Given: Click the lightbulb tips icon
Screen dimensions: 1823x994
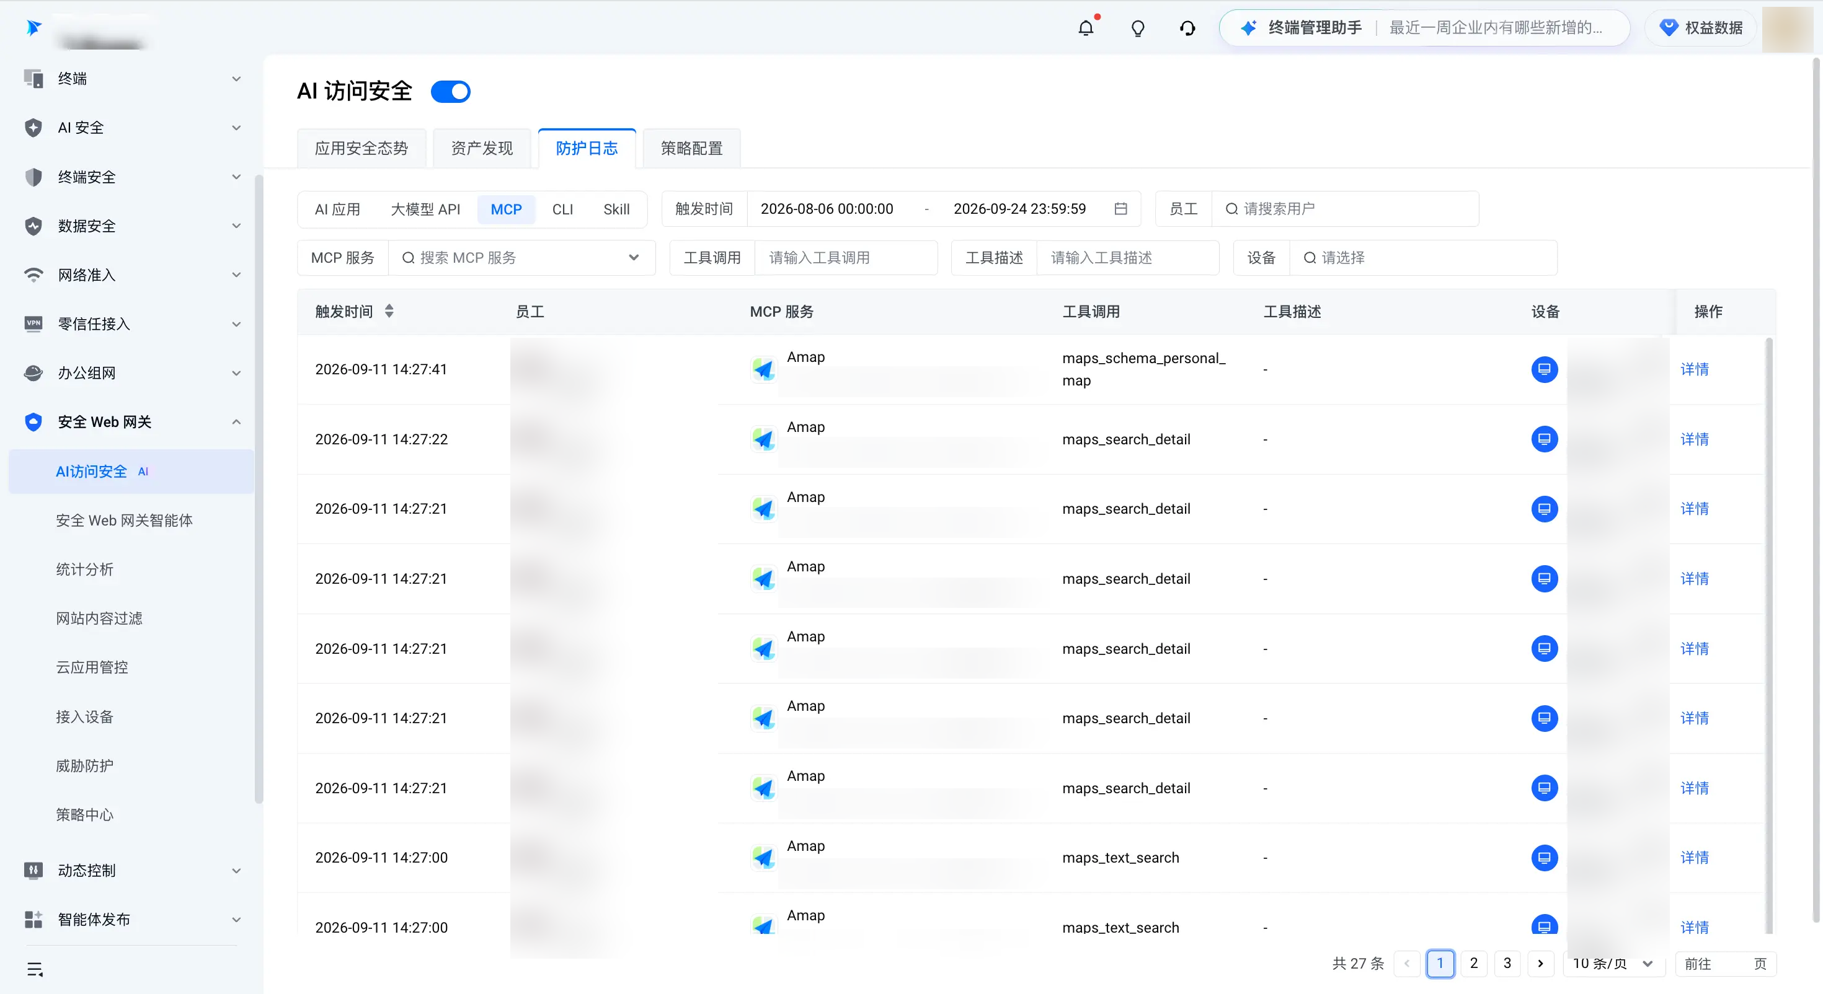Looking at the screenshot, I should [1137, 29].
